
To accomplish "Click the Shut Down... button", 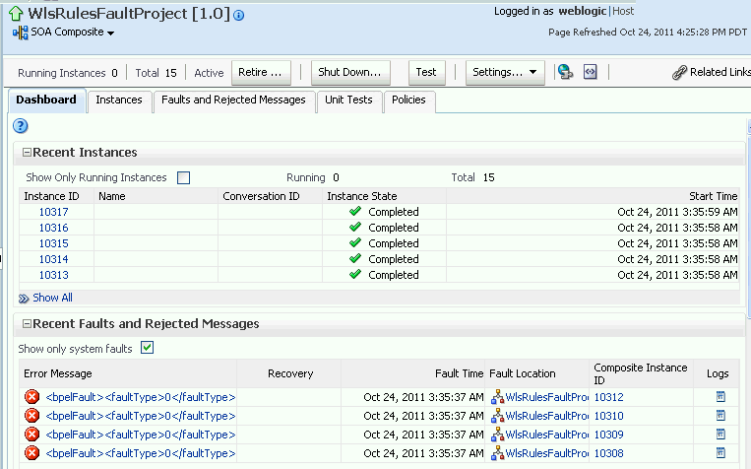I will pos(350,72).
